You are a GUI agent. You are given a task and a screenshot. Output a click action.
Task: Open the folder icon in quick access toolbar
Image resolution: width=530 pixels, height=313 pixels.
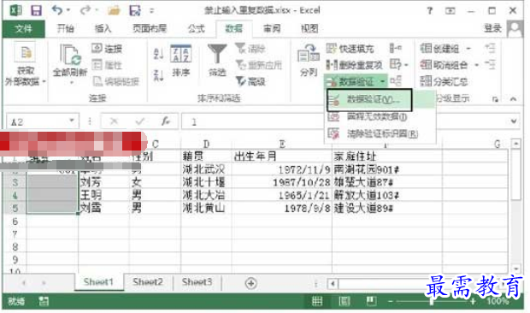pyautogui.click(x=114, y=10)
